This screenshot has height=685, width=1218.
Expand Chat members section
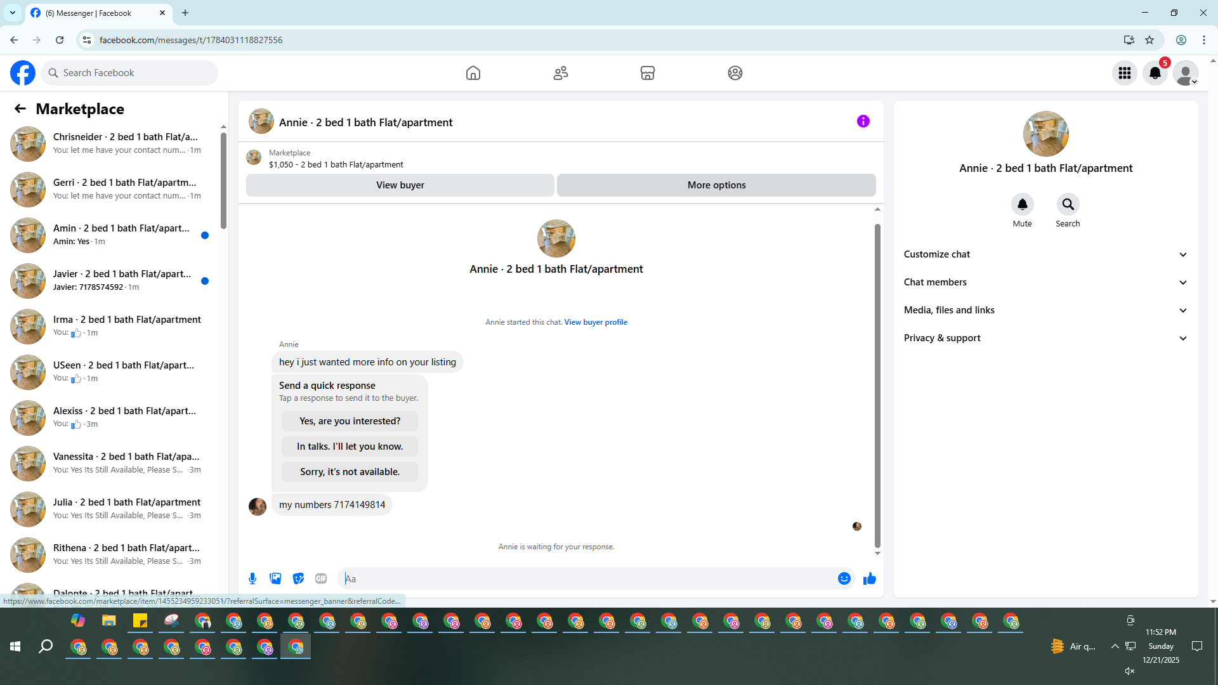(1045, 282)
